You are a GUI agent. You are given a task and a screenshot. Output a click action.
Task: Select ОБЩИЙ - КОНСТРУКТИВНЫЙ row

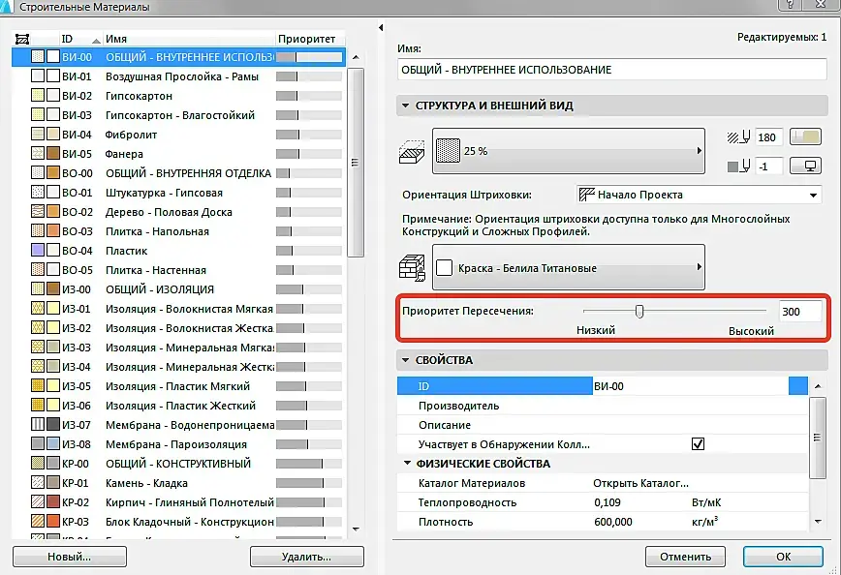click(x=178, y=464)
